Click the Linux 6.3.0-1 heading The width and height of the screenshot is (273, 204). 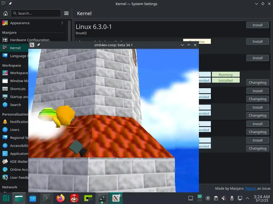[94, 27]
